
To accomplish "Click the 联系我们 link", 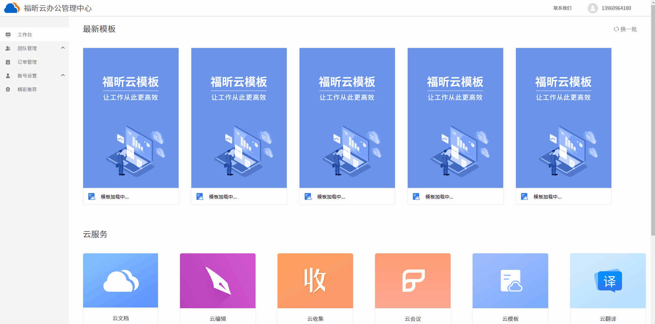I will (x=562, y=8).
